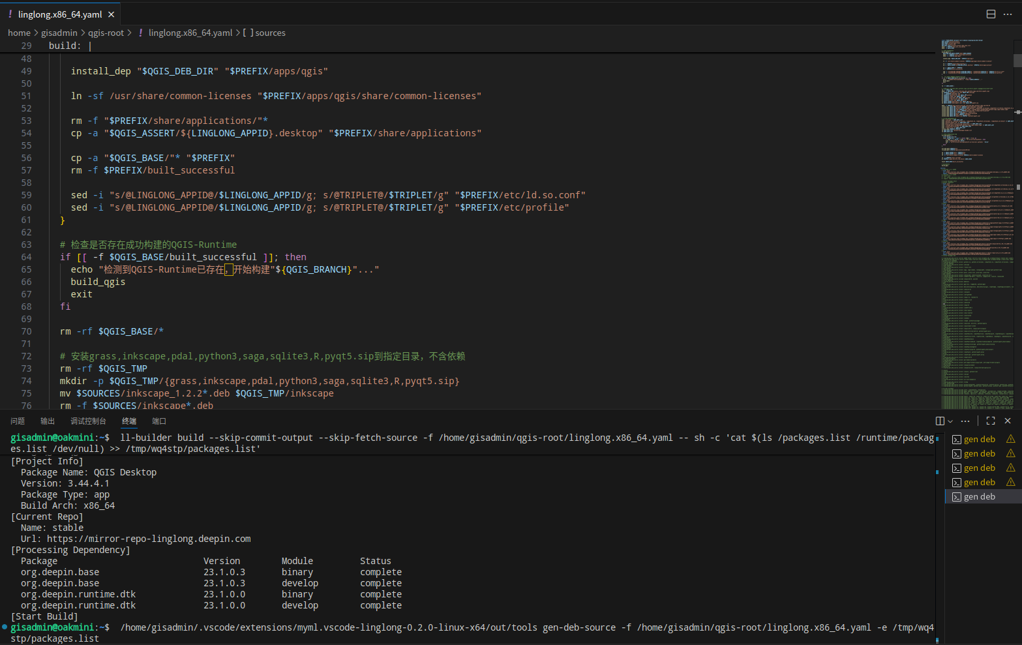Click '[Start Build]' terminal line
This screenshot has height=645, width=1022.
44,616
